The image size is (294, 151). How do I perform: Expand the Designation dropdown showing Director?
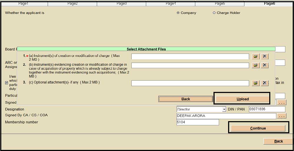tap(224, 109)
